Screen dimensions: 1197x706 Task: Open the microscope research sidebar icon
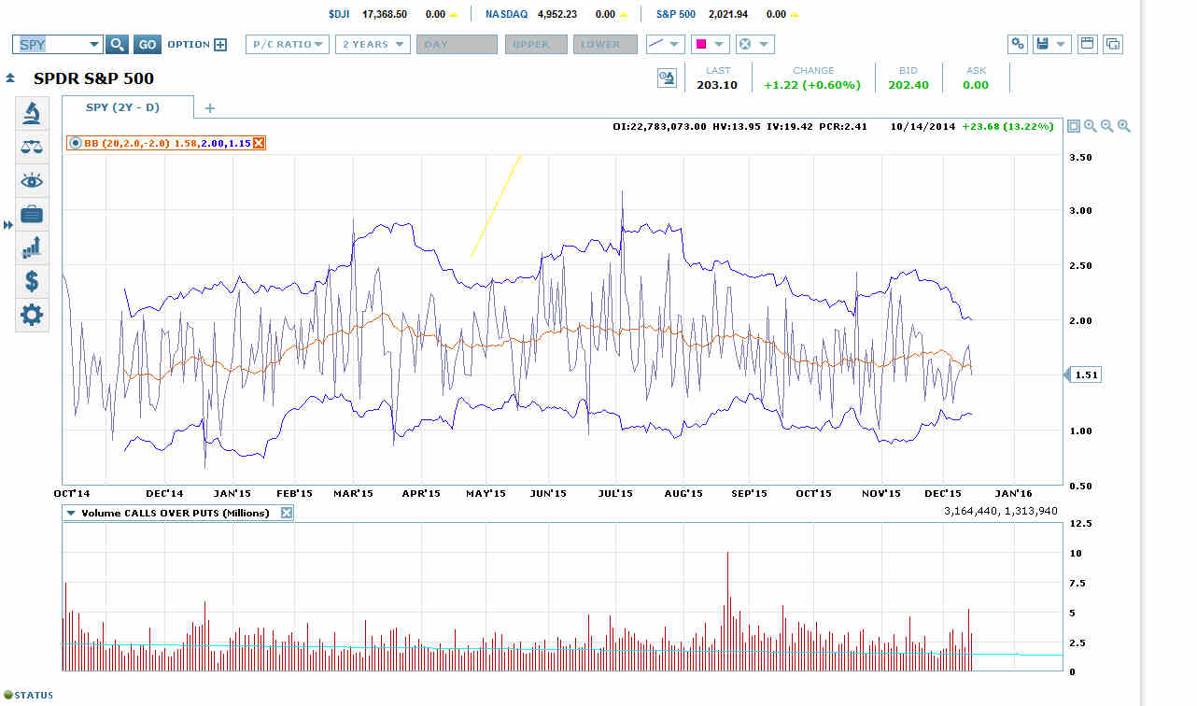point(32,114)
